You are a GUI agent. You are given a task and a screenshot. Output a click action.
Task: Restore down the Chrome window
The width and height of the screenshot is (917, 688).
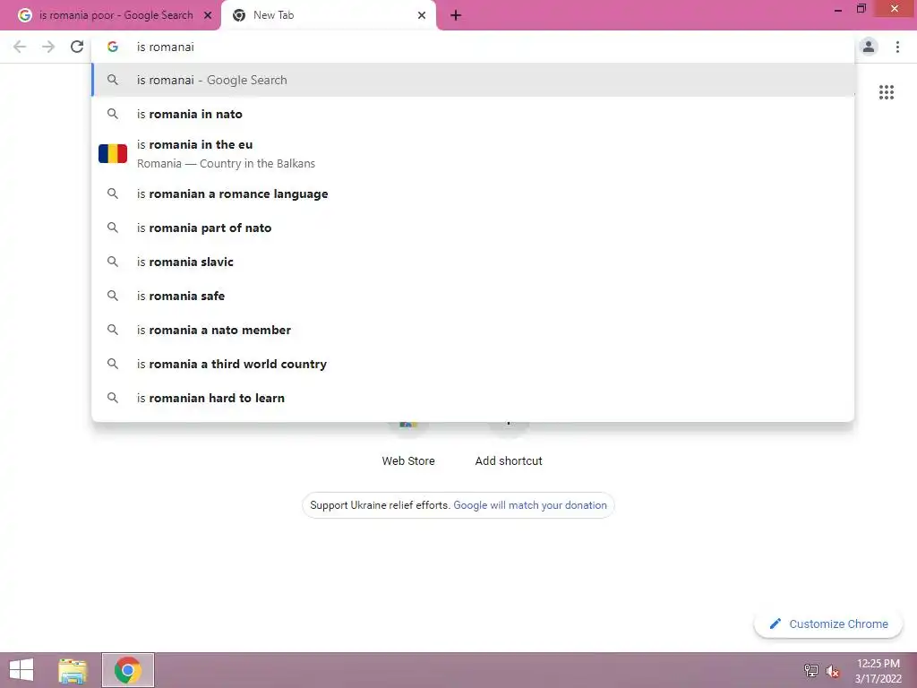(x=861, y=9)
